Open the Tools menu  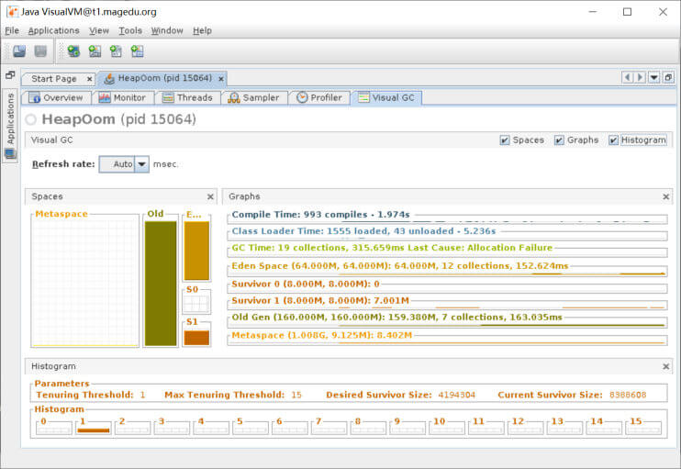[130, 30]
